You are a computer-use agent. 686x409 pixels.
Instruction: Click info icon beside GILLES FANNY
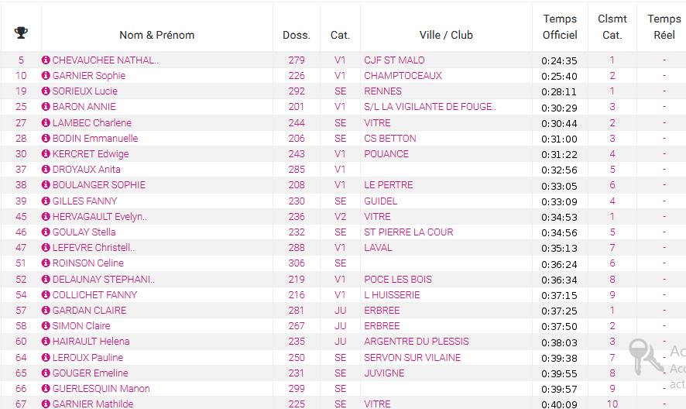[46, 201]
